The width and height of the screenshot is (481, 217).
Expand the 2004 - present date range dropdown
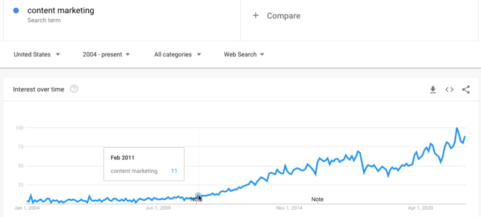point(106,55)
